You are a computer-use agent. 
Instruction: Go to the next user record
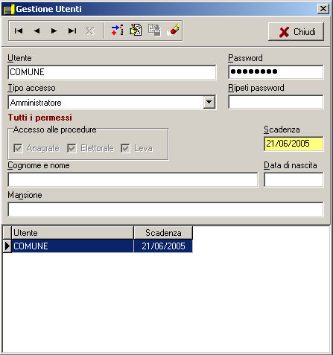(54, 31)
